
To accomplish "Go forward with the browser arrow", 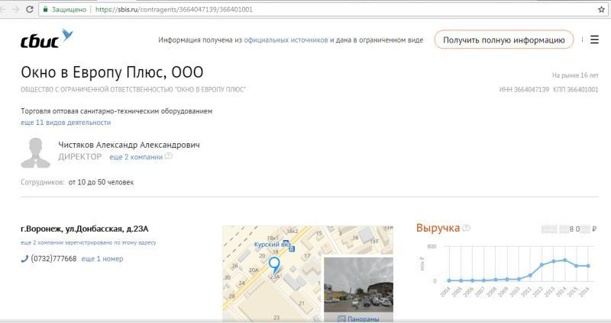I will pyautogui.click(x=16, y=9).
